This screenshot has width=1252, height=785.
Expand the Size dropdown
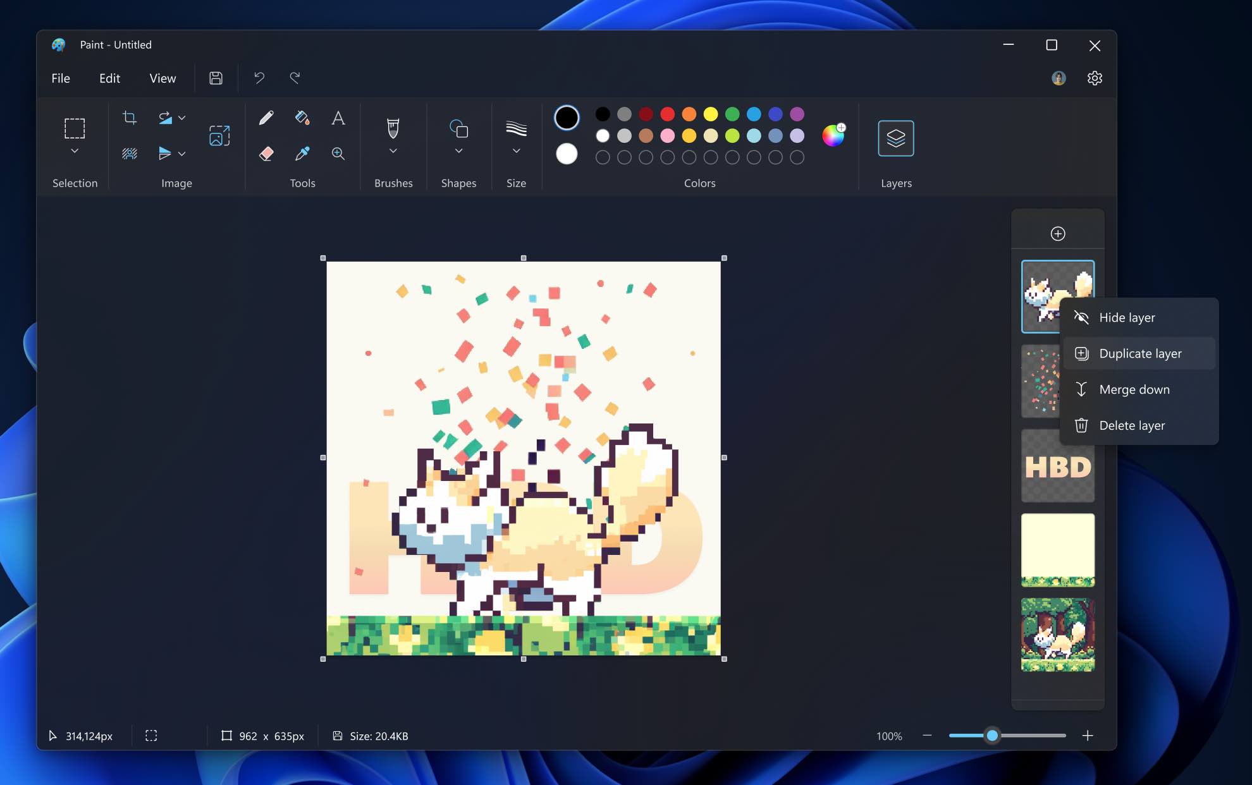(x=515, y=152)
